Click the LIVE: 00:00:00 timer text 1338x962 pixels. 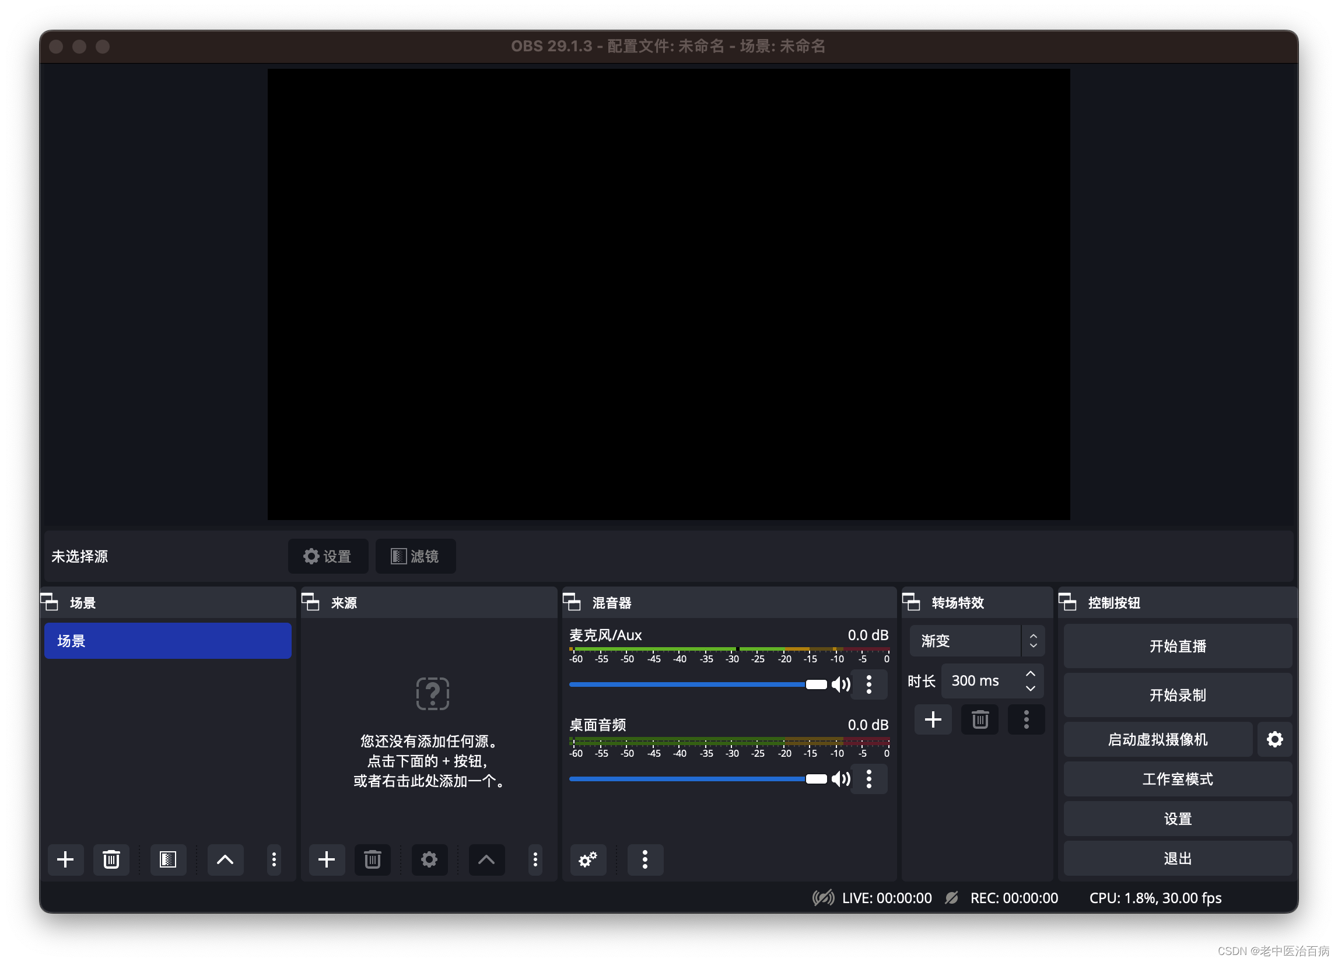coord(887,898)
